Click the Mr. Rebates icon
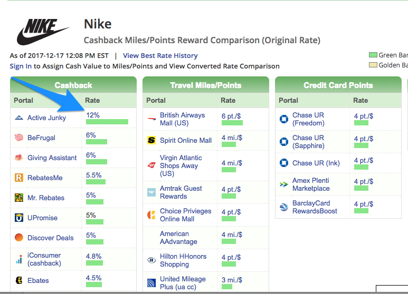 (x=19, y=198)
